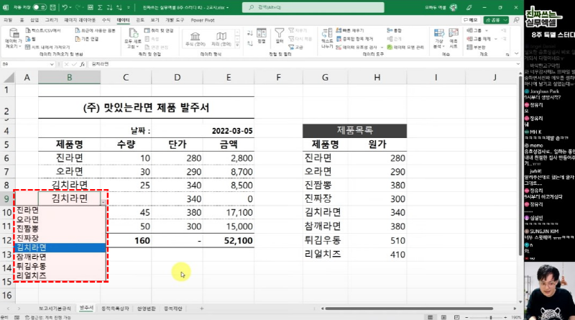Image resolution: width=575 pixels, height=320 pixels.
Task: Collapse the ribbon with the chevron arrow
Action: pyautogui.click(x=517, y=54)
